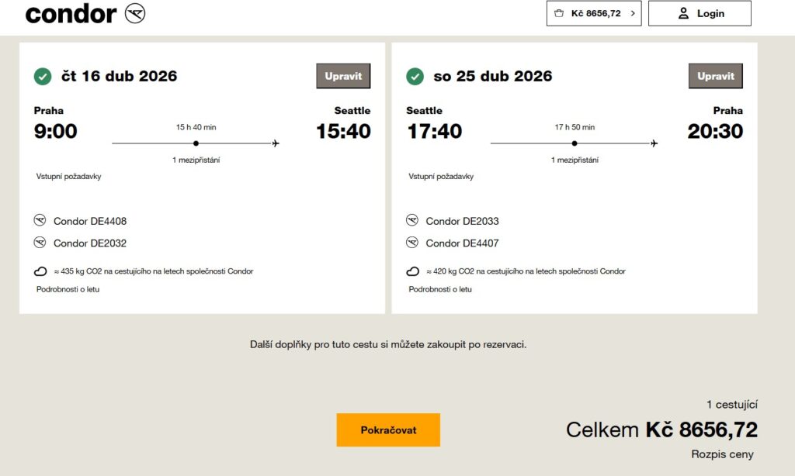Expand Podrobnosti o letu for outbound flight

(x=68, y=289)
